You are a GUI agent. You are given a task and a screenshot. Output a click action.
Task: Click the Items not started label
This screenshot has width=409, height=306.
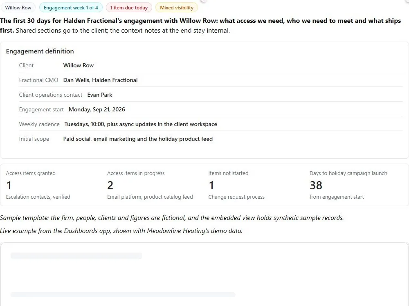click(x=228, y=173)
